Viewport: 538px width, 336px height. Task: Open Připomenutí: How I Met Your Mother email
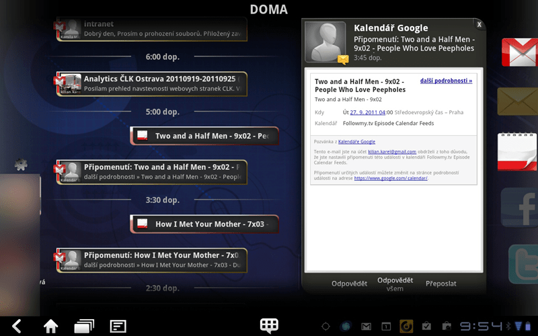pyautogui.click(x=152, y=260)
